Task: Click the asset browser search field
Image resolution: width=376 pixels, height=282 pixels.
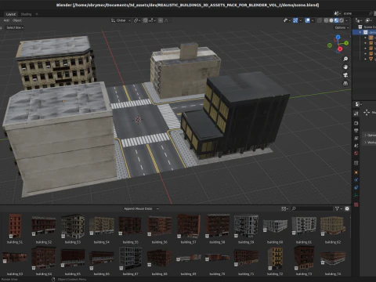Action: (x=312, y=208)
